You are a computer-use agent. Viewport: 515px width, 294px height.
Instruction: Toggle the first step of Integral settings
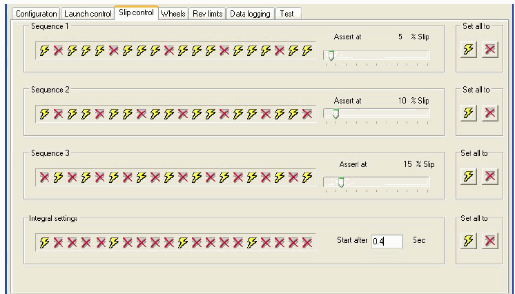pos(45,242)
